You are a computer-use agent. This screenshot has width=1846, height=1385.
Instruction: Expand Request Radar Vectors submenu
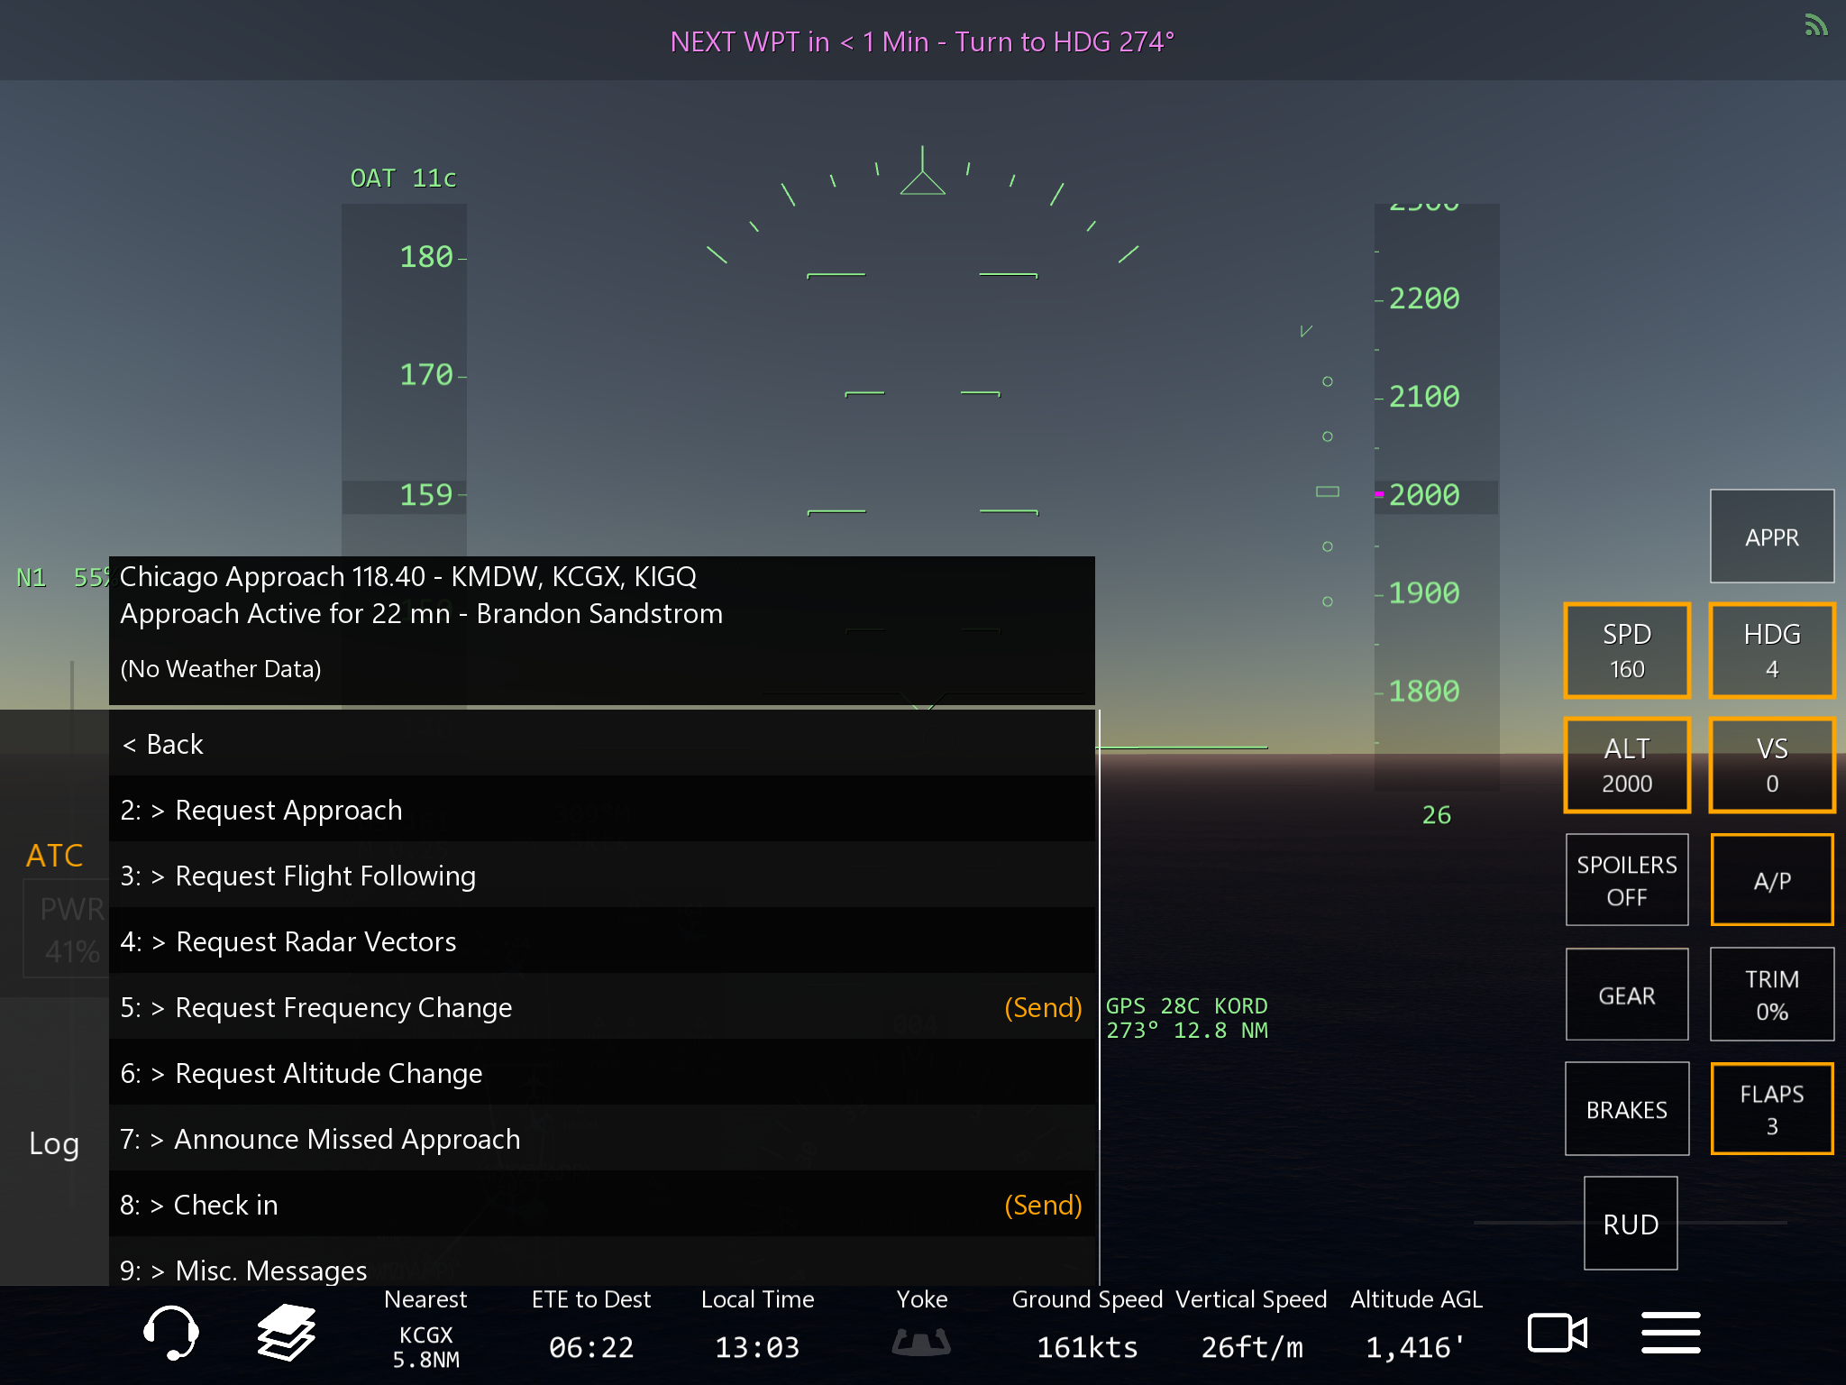coord(315,941)
